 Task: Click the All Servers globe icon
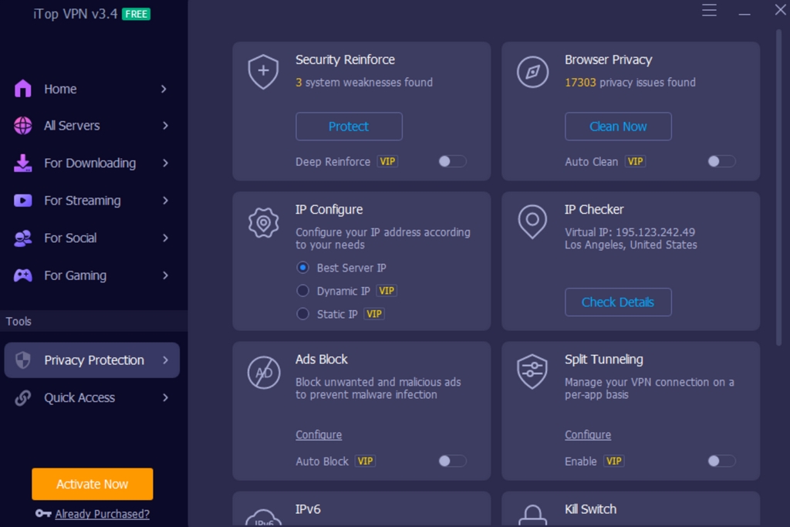[x=22, y=126]
